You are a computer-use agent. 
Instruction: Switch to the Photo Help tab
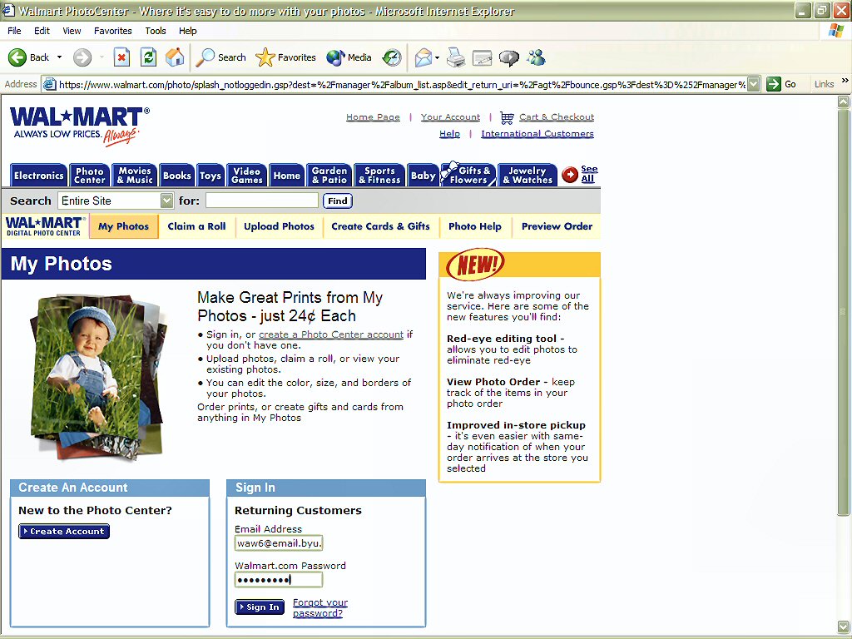pyautogui.click(x=475, y=226)
